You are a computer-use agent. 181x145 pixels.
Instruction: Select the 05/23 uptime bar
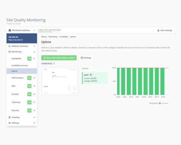tap(163, 81)
